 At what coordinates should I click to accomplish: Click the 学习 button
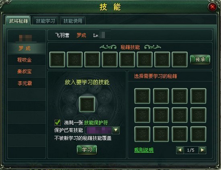pyautogui.click(x=87, y=150)
